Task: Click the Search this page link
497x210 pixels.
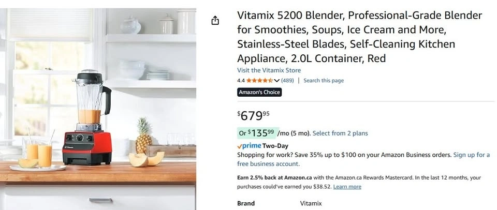Action: pyautogui.click(x=324, y=81)
